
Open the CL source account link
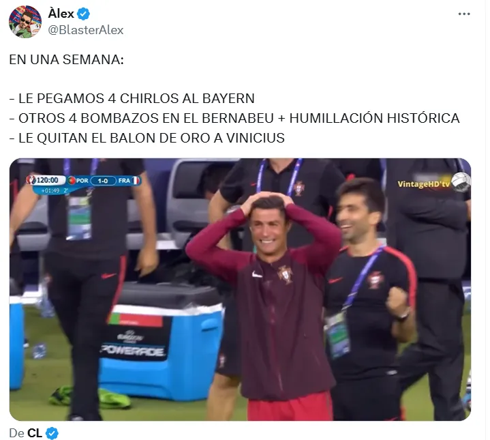[35, 433]
